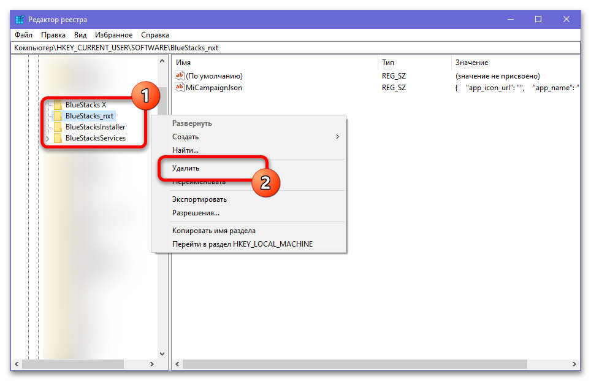Viewport: 591px width, 381px height.
Task: Select the (По умолчанию) value name
Action: [214, 76]
